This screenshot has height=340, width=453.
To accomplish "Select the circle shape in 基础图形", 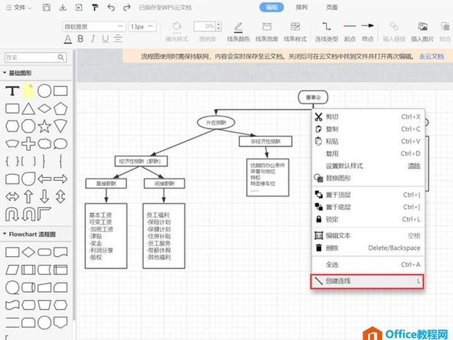I will pyautogui.click(x=45, y=91).
